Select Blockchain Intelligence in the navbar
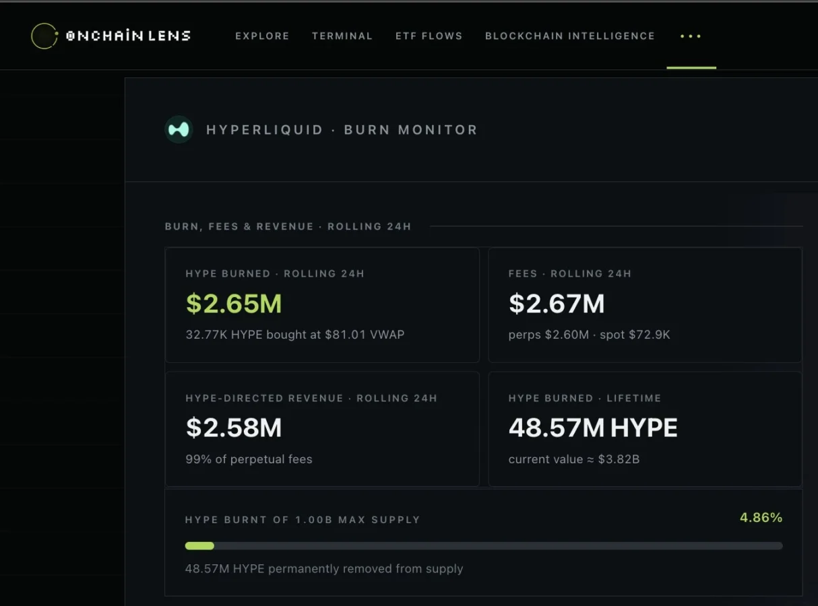This screenshot has width=818, height=606. coord(570,36)
